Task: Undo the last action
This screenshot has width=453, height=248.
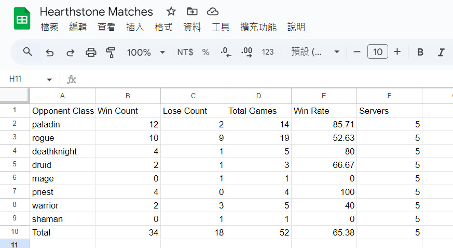Action: click(x=50, y=53)
